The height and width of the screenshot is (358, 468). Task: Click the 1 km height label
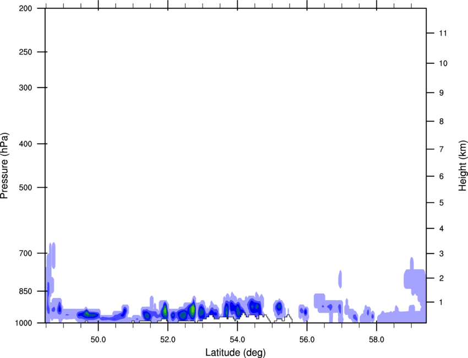(442, 302)
